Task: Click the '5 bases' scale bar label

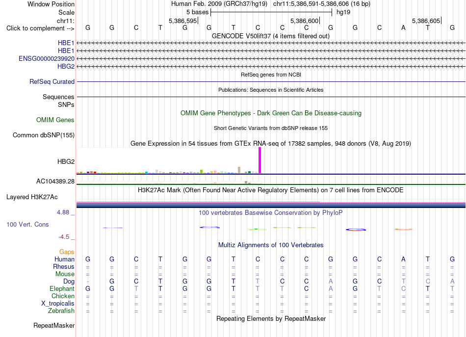Action: [x=197, y=12]
